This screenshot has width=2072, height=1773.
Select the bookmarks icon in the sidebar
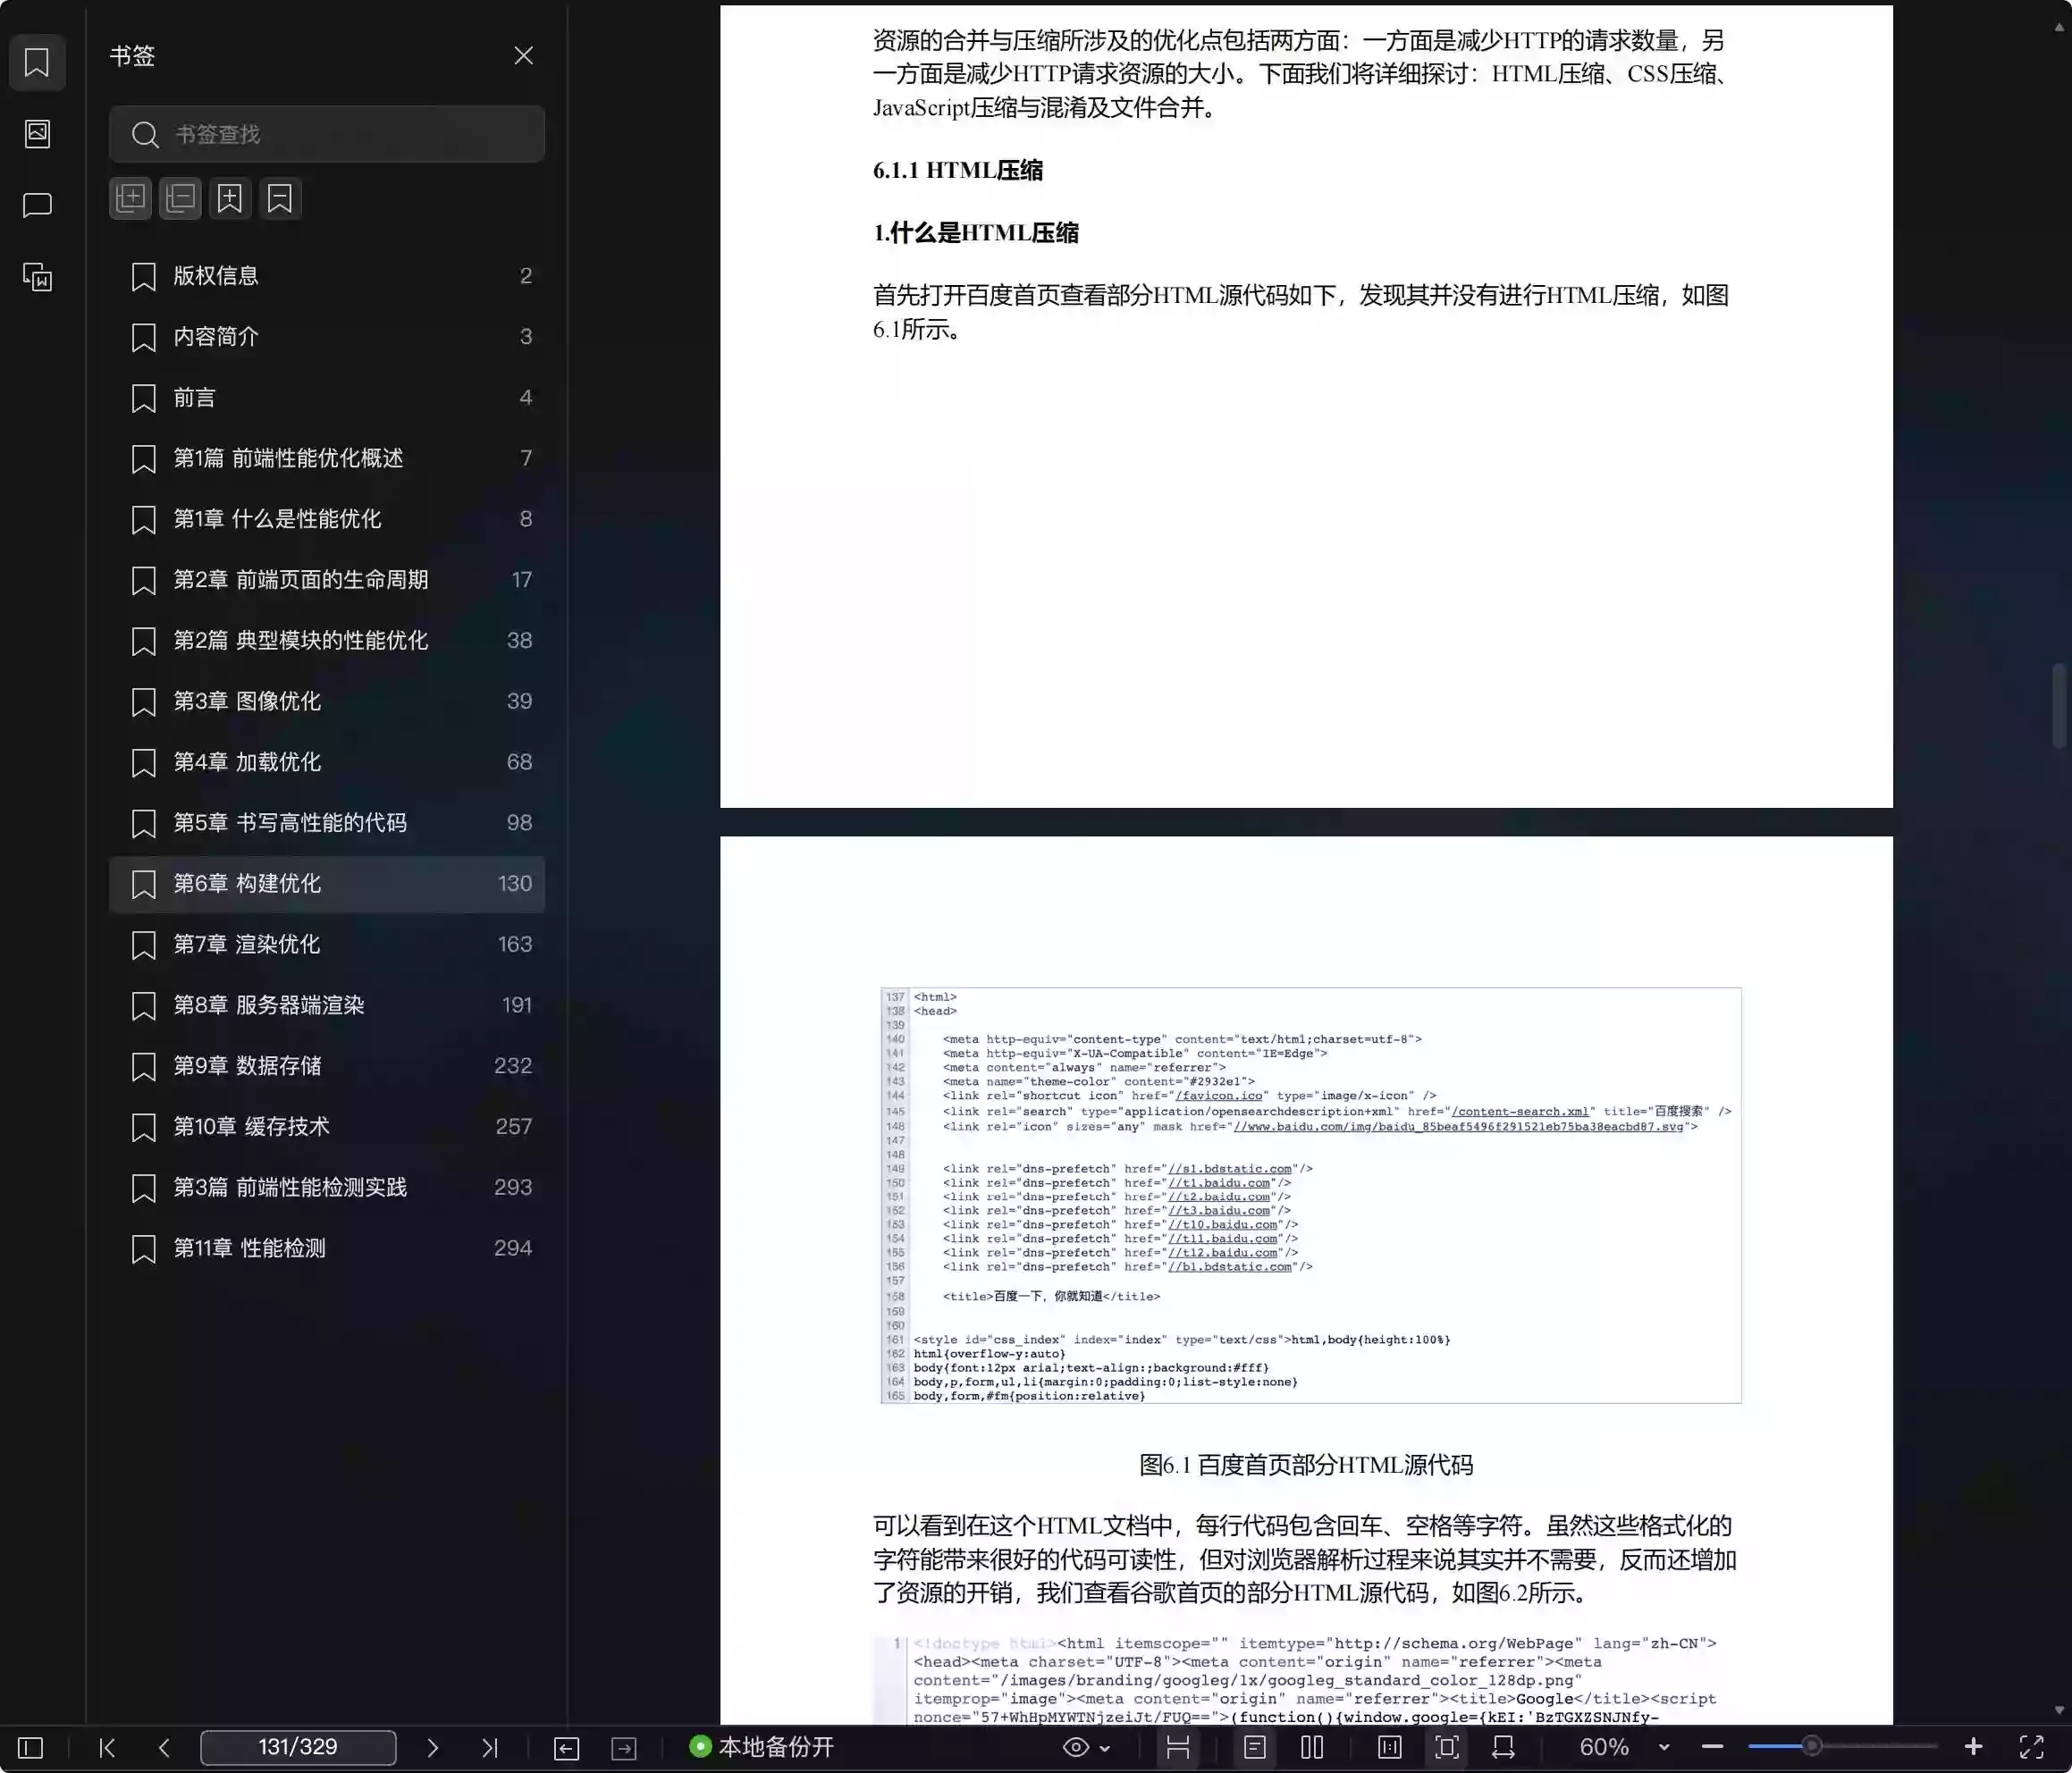point(37,62)
